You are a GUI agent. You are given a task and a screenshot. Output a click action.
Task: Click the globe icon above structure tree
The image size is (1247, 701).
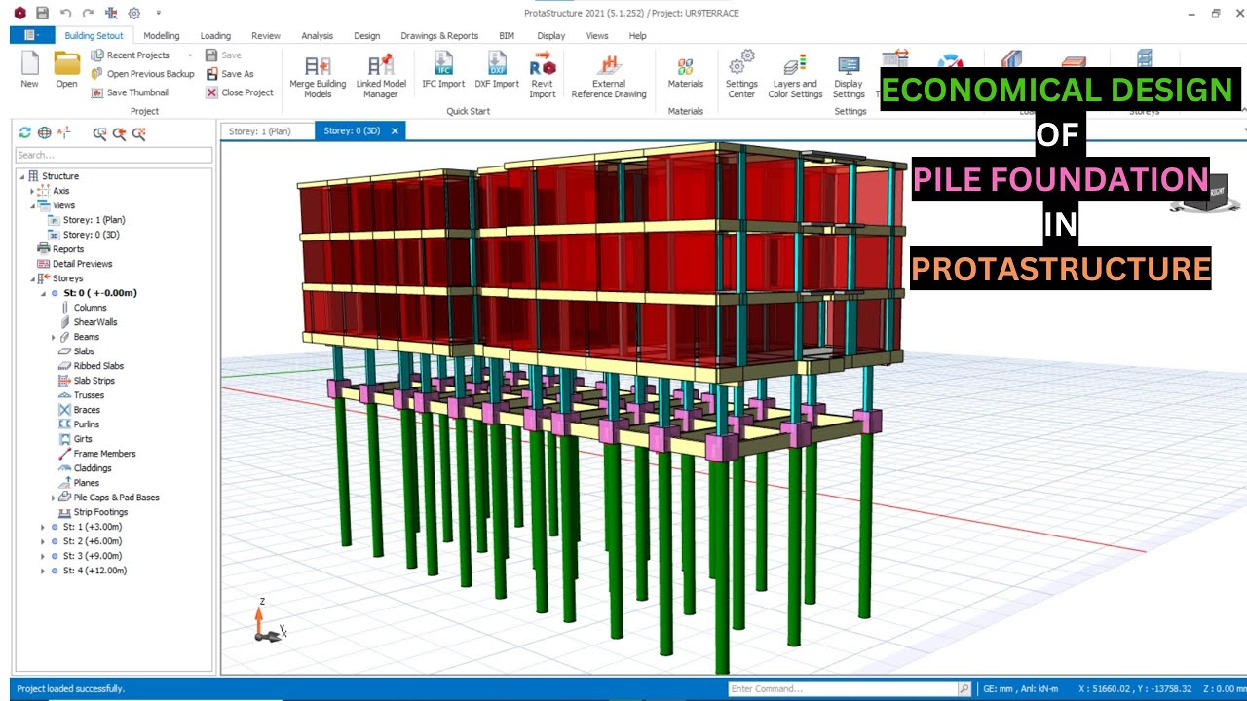click(x=45, y=133)
